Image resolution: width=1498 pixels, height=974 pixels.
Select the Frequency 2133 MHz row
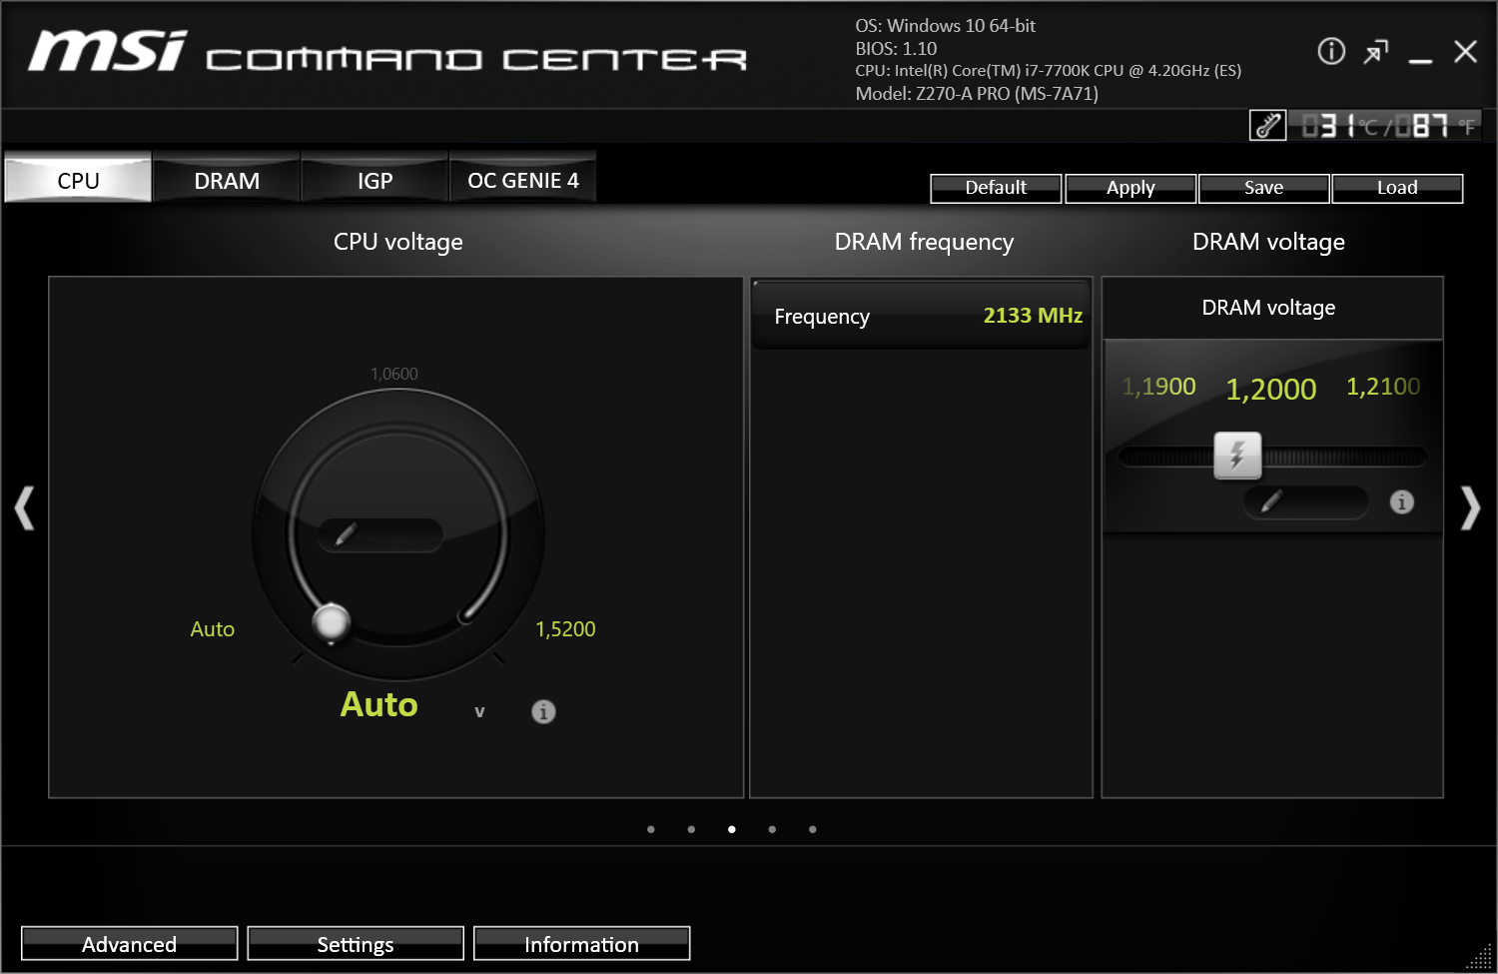[x=921, y=316]
